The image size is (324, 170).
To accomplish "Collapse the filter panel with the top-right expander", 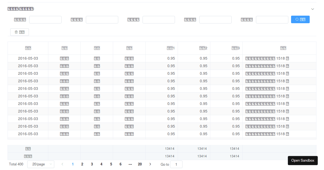I will tap(312, 9).
